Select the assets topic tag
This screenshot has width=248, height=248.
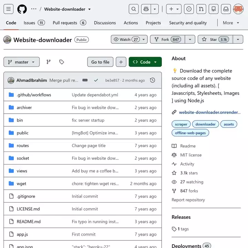pyautogui.click(x=229, y=124)
